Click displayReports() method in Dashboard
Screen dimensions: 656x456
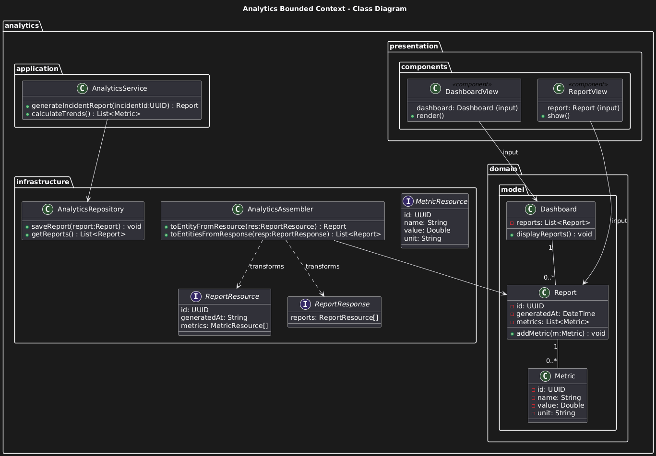[x=553, y=234]
